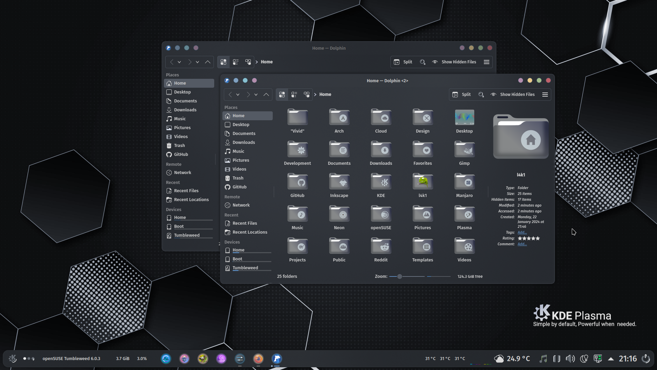Screen dimensions: 657x370
Task: Open the Cloud folder icon
Action: pos(381,118)
